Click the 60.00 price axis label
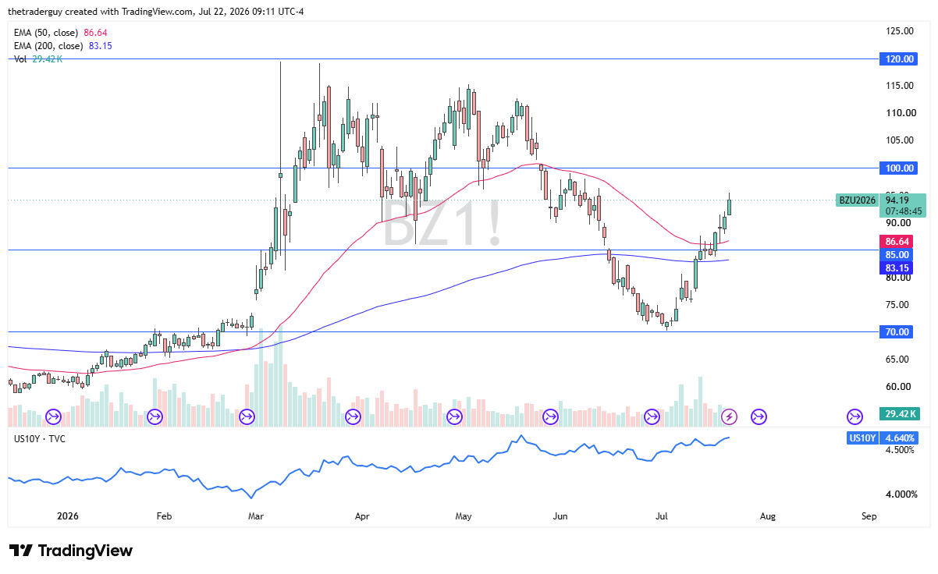Screen dimensions: 938x574 point(899,387)
